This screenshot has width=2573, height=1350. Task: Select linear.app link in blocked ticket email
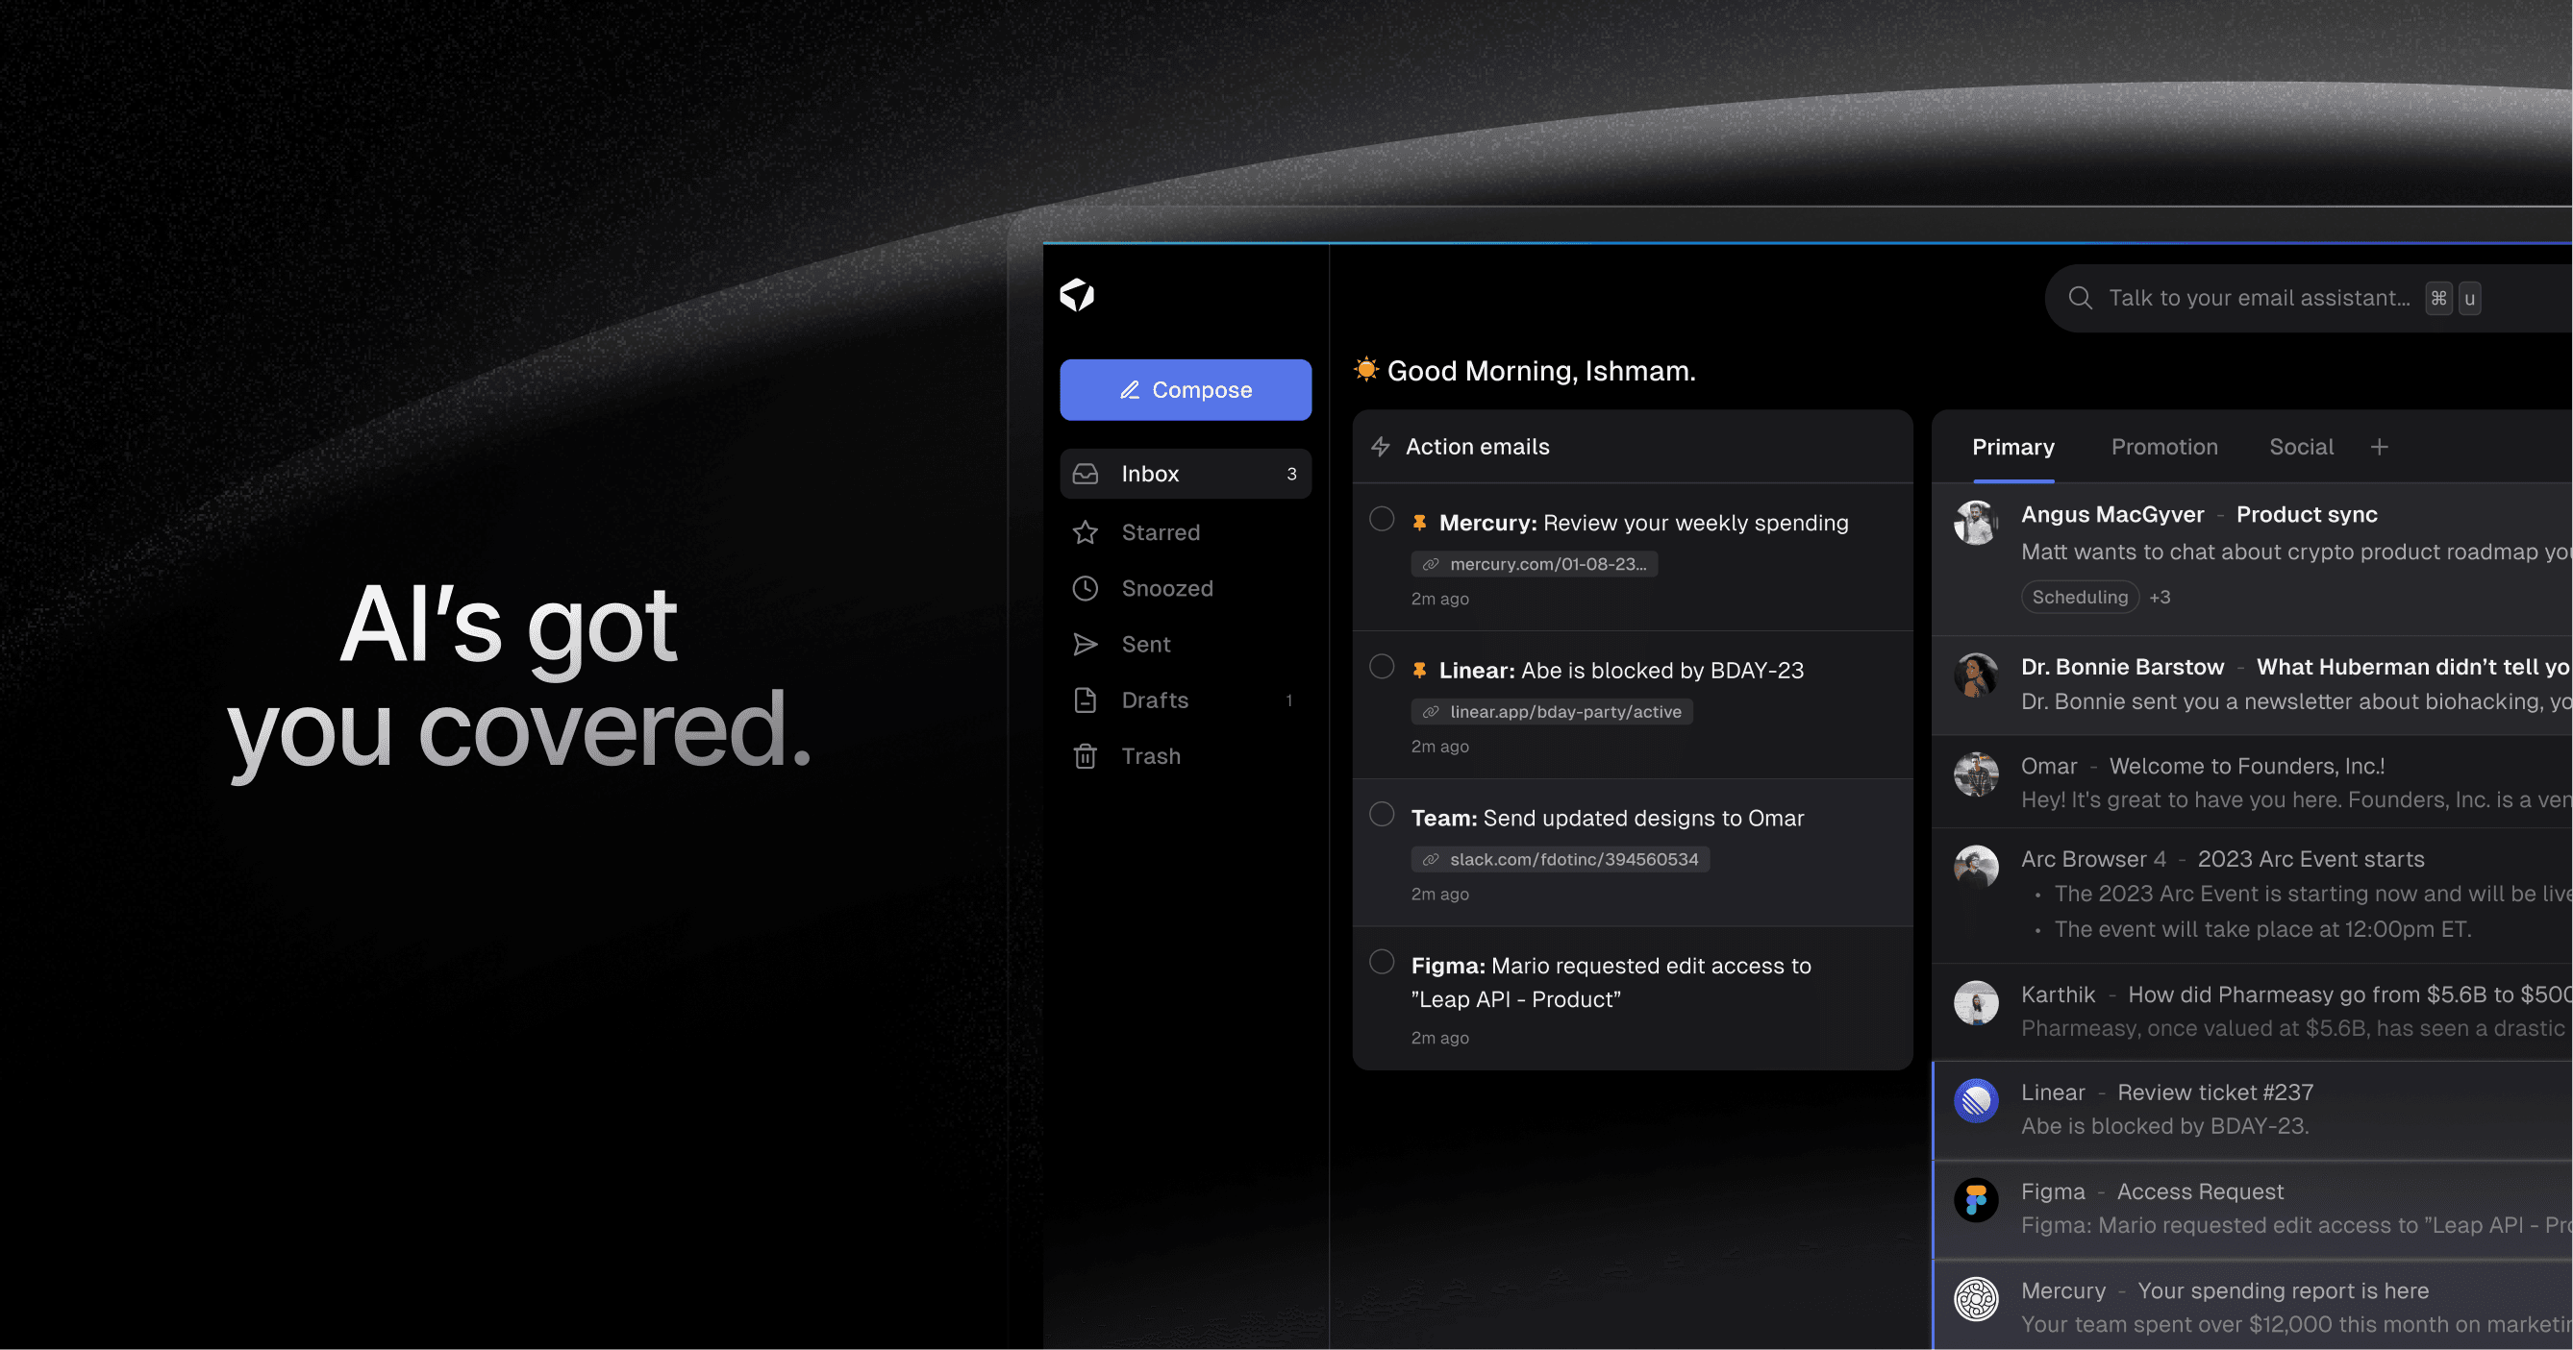point(1552,711)
